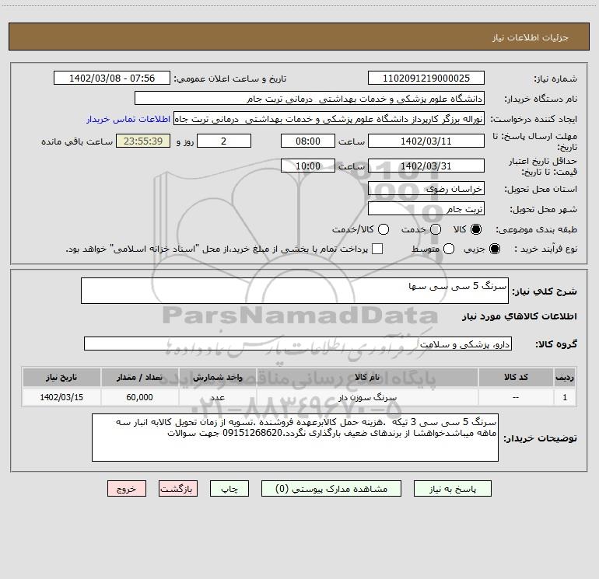The height and width of the screenshot is (579, 599).
Task: Click the need number field 1102091219000025
Action: (x=426, y=78)
